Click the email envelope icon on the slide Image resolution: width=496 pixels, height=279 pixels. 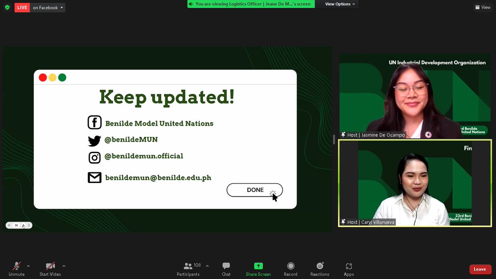95,178
